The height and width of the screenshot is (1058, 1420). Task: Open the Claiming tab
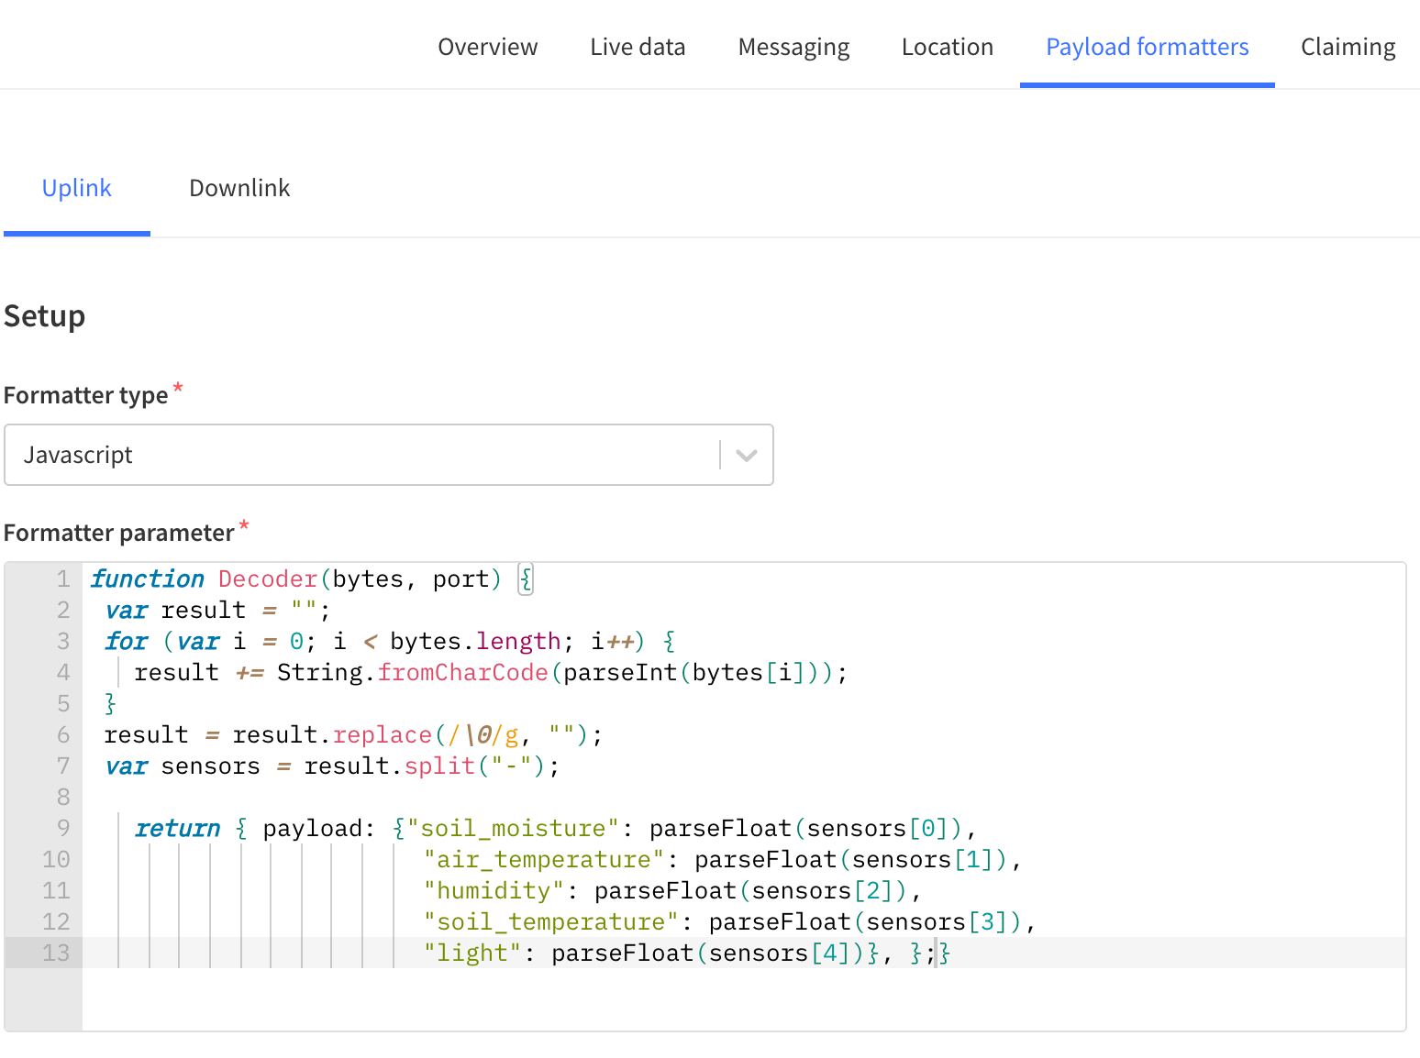pyautogui.click(x=1347, y=47)
